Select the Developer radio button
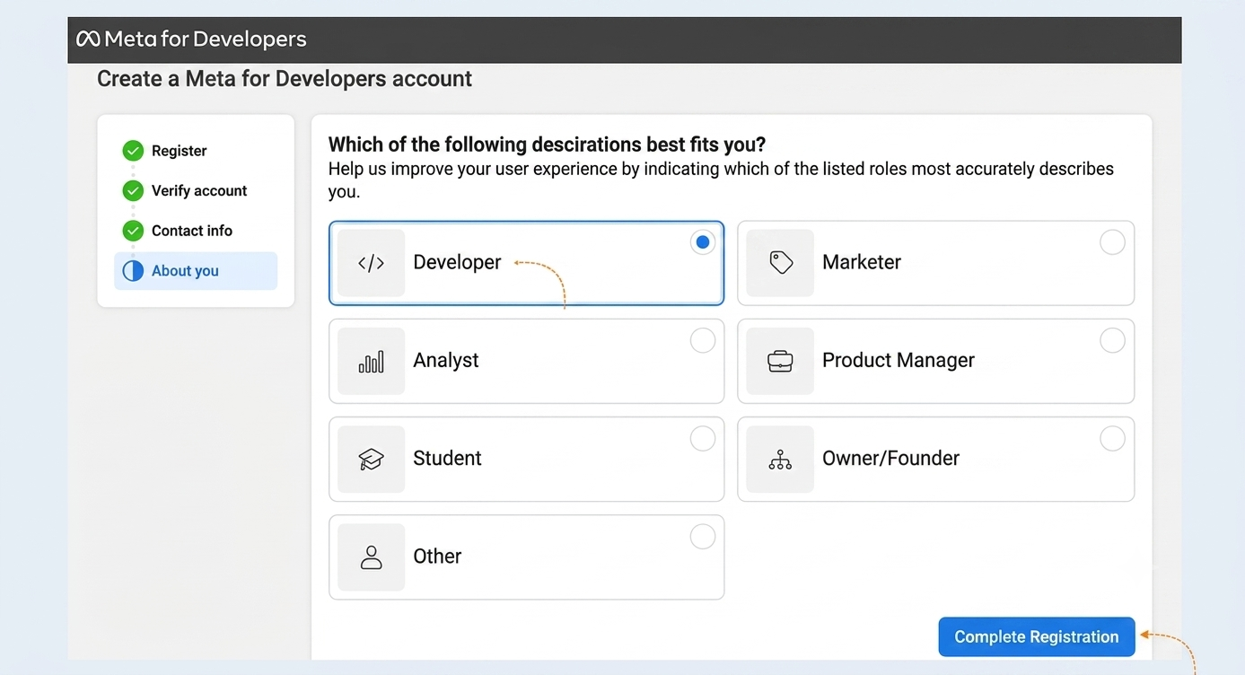Image resolution: width=1245 pixels, height=675 pixels. coord(703,242)
